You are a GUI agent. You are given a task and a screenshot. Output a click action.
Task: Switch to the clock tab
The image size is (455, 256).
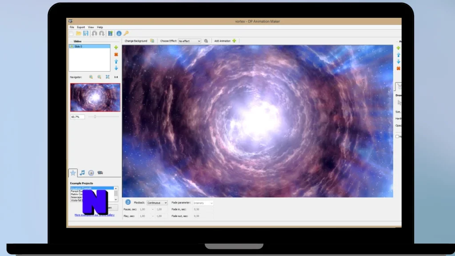91,173
